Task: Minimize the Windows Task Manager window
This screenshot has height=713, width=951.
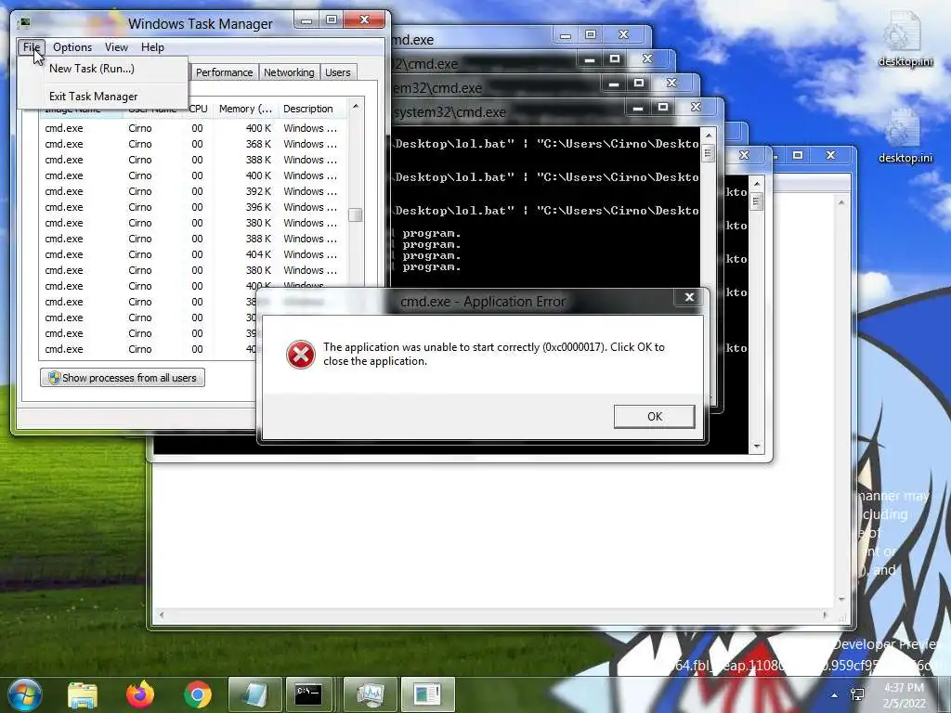Action: [306, 20]
